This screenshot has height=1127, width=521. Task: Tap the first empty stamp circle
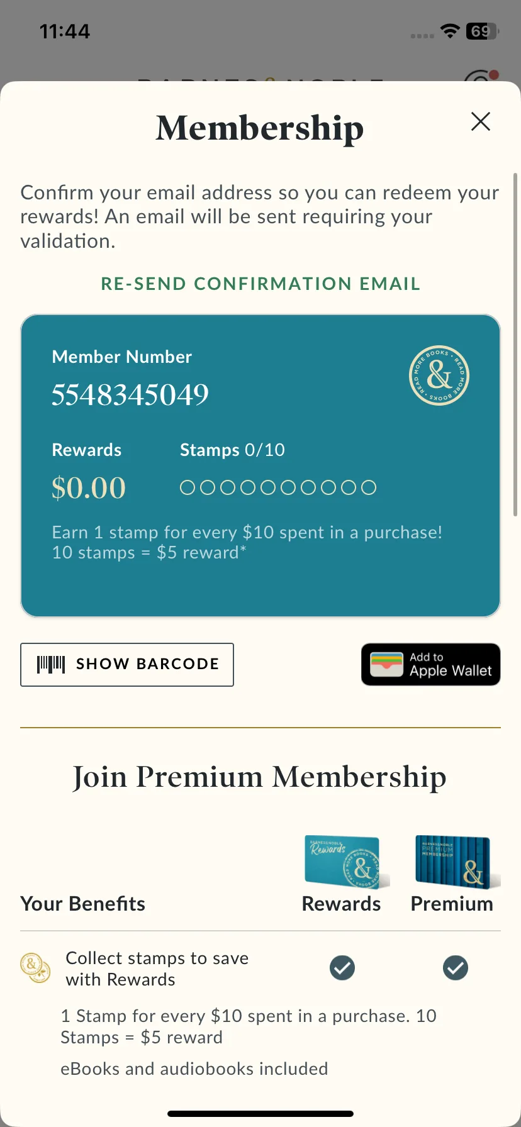point(188,487)
